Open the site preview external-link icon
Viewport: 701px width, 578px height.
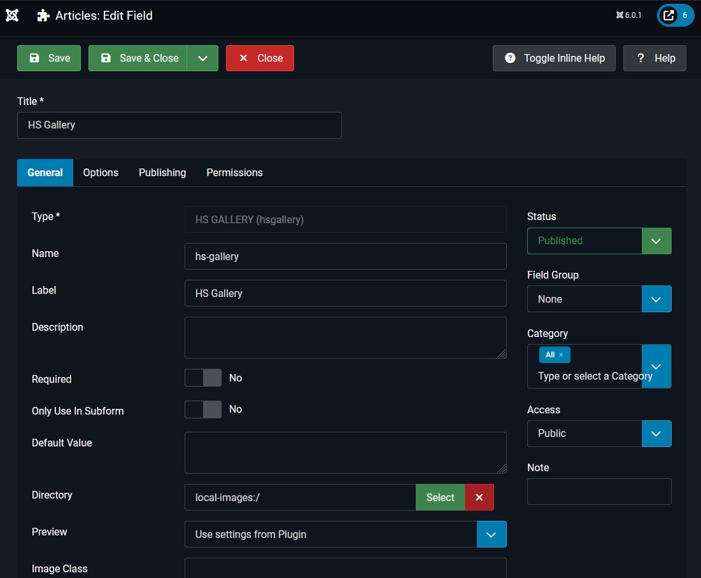pyautogui.click(x=669, y=15)
